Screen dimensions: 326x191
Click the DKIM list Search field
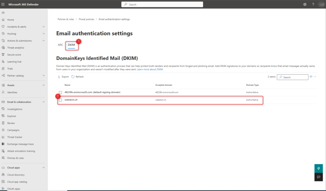click(293, 77)
